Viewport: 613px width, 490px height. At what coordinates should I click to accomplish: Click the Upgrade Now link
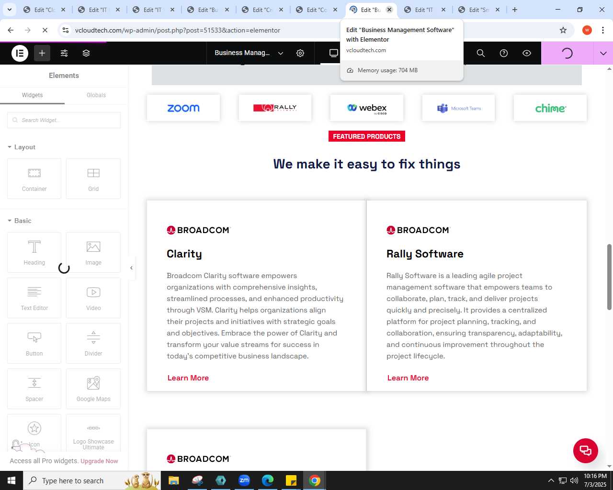[99, 461]
